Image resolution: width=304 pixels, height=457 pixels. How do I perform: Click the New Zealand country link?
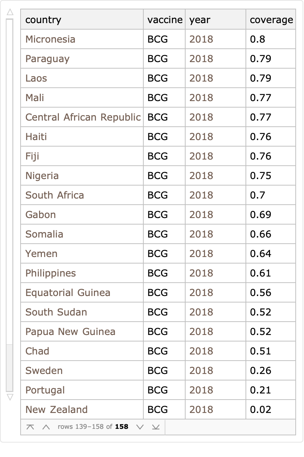pos(56,410)
